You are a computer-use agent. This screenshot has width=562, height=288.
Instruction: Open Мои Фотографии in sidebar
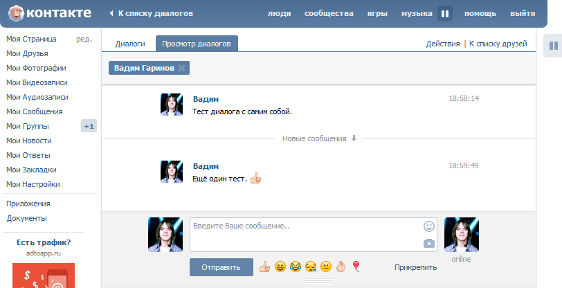pos(36,68)
